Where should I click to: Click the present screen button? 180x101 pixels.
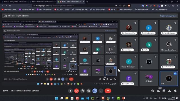[x=95, y=91]
